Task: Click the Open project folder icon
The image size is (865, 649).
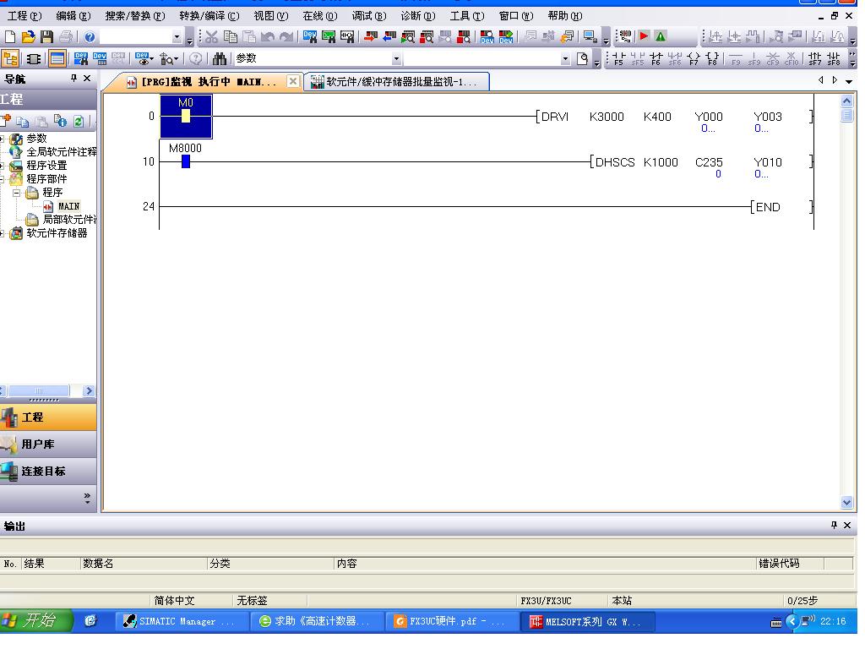Action: pos(29,36)
